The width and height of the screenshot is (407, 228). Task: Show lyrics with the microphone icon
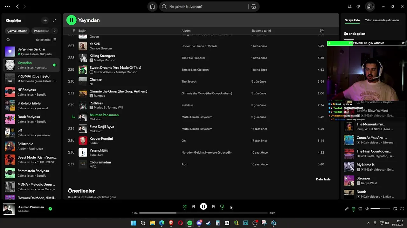point(347,209)
